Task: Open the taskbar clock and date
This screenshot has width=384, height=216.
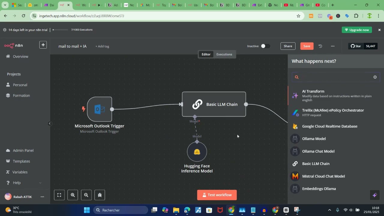Action: [372, 210]
